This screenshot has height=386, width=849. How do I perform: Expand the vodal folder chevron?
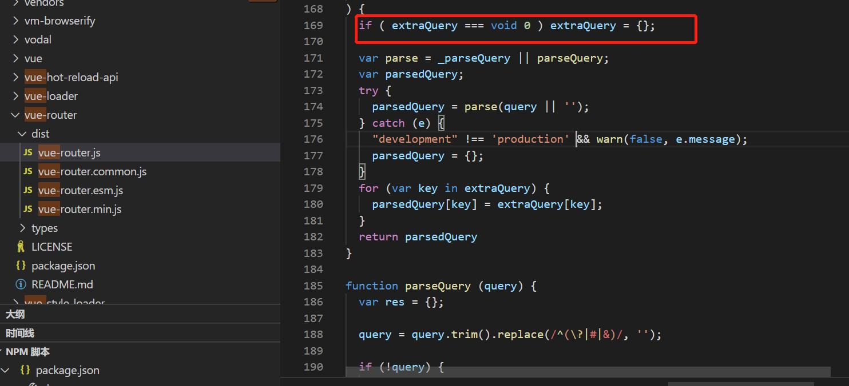click(15, 40)
